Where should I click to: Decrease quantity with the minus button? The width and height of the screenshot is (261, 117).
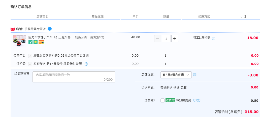(x=158, y=39)
